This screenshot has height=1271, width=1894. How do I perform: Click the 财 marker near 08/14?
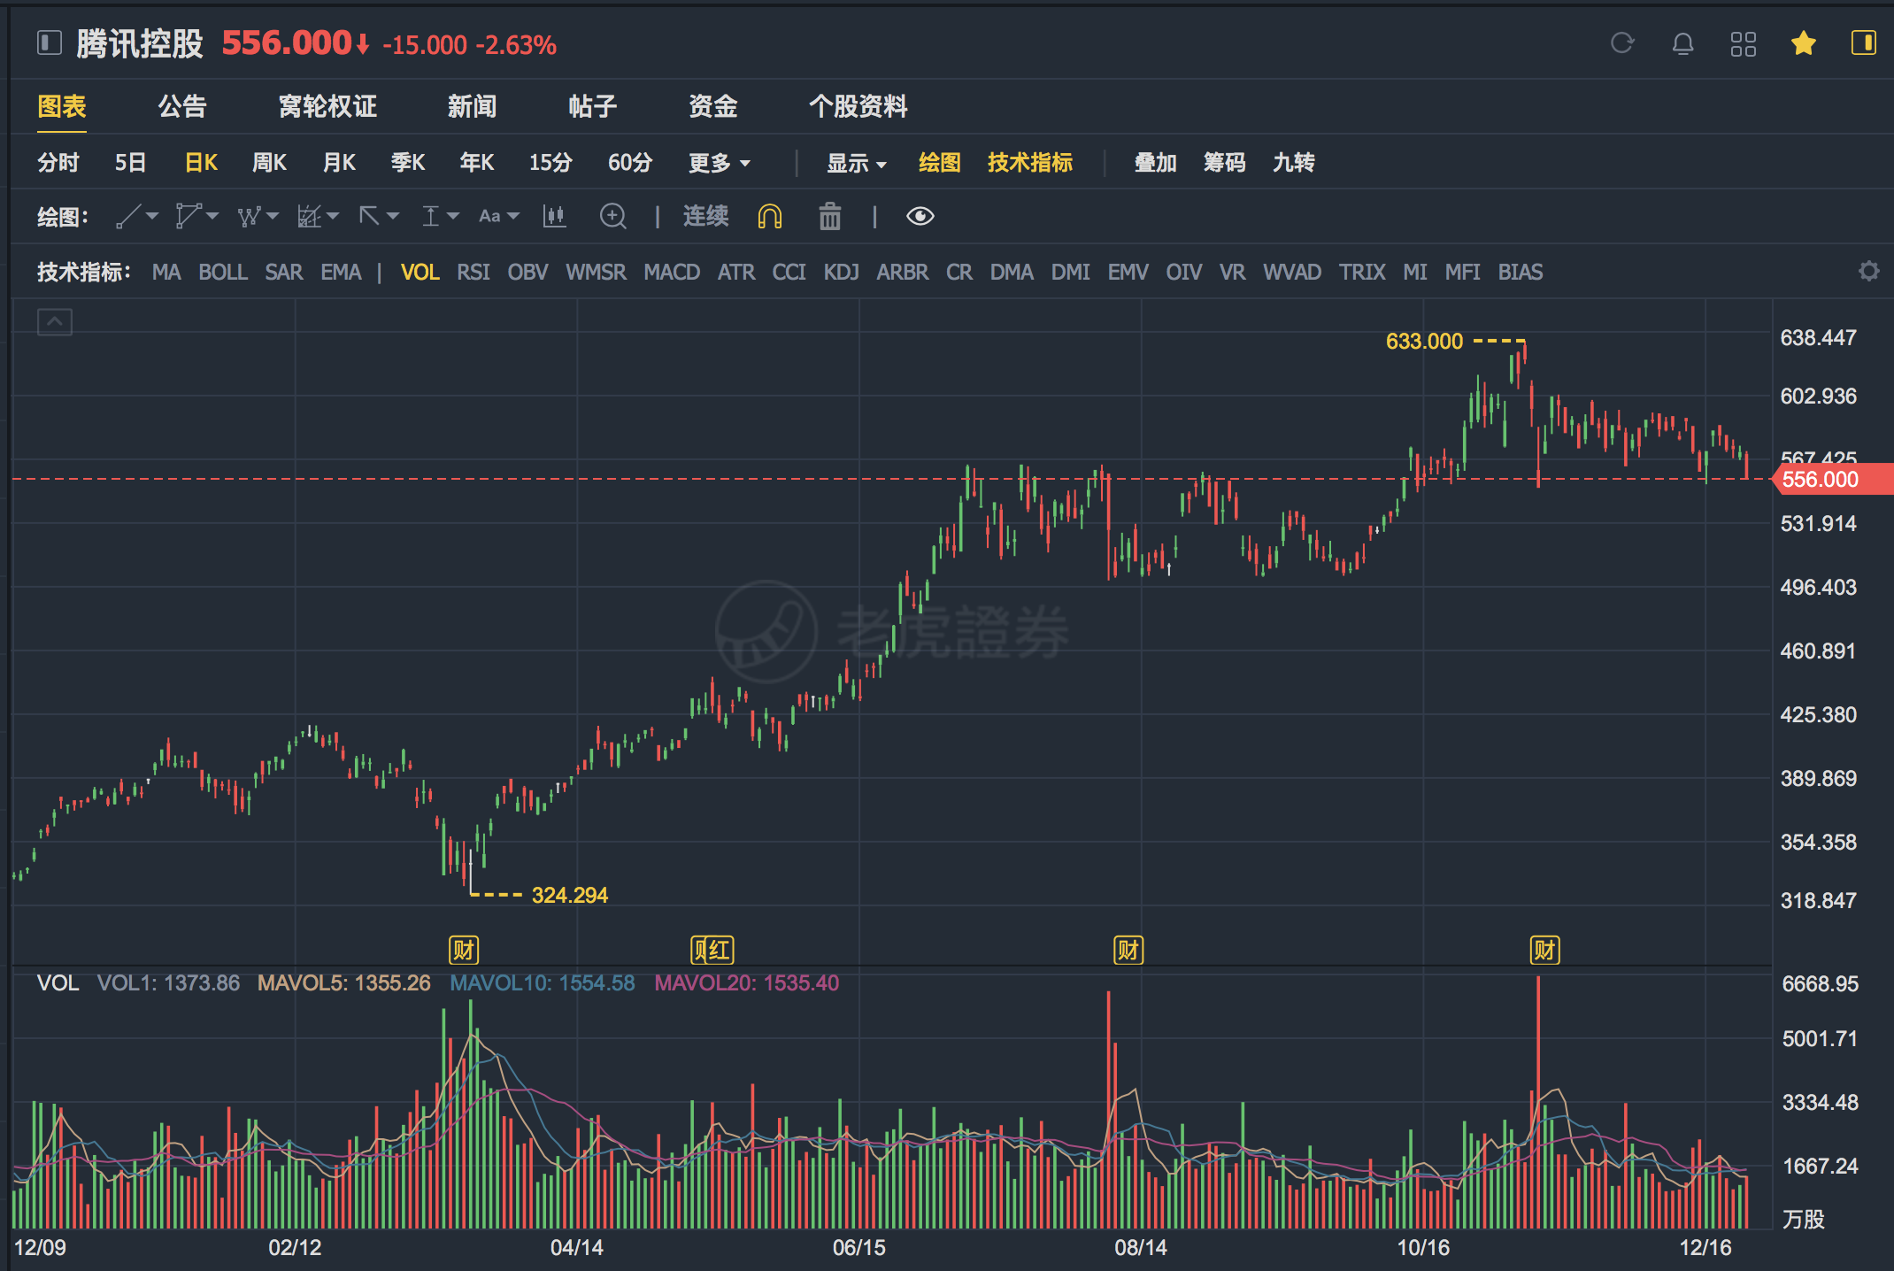click(x=1128, y=951)
